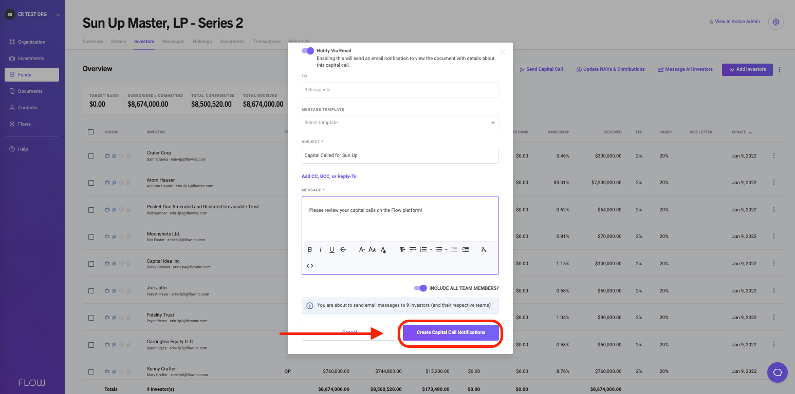
Task: Open the Add CC, BCC, or Reply-To link
Action: click(329, 176)
